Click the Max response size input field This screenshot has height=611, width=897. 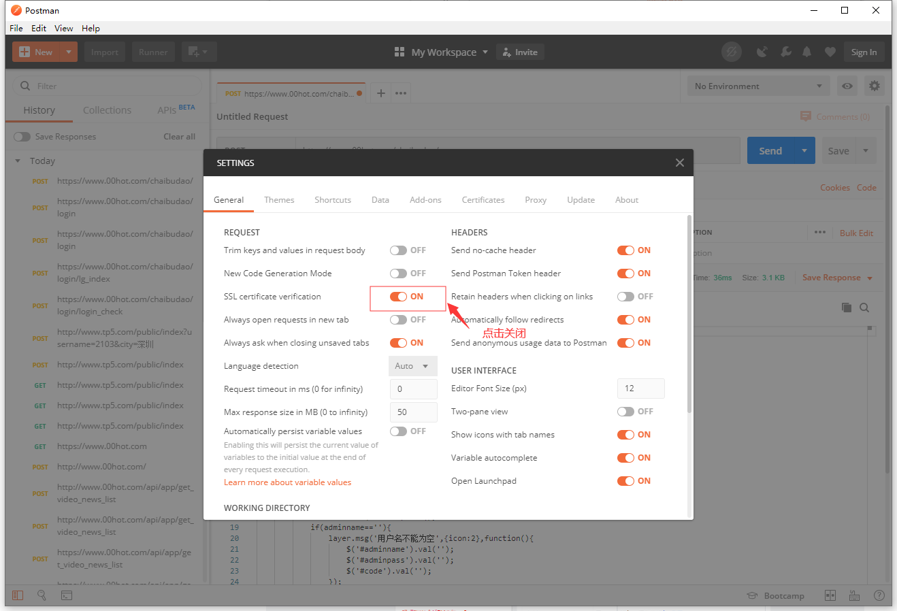(413, 412)
